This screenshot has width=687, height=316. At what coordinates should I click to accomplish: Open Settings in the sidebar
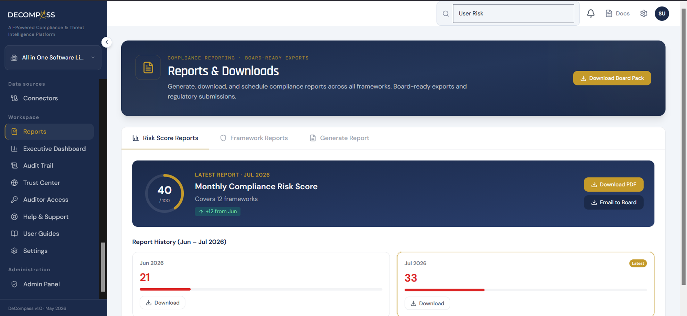click(x=49, y=251)
